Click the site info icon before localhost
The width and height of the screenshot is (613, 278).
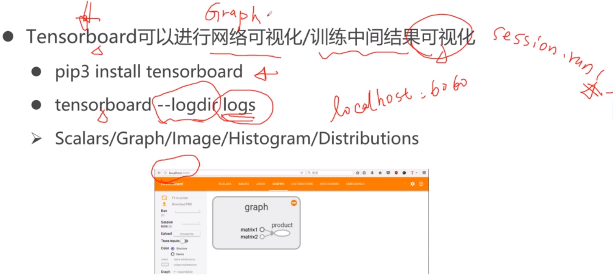pyautogui.click(x=165, y=173)
